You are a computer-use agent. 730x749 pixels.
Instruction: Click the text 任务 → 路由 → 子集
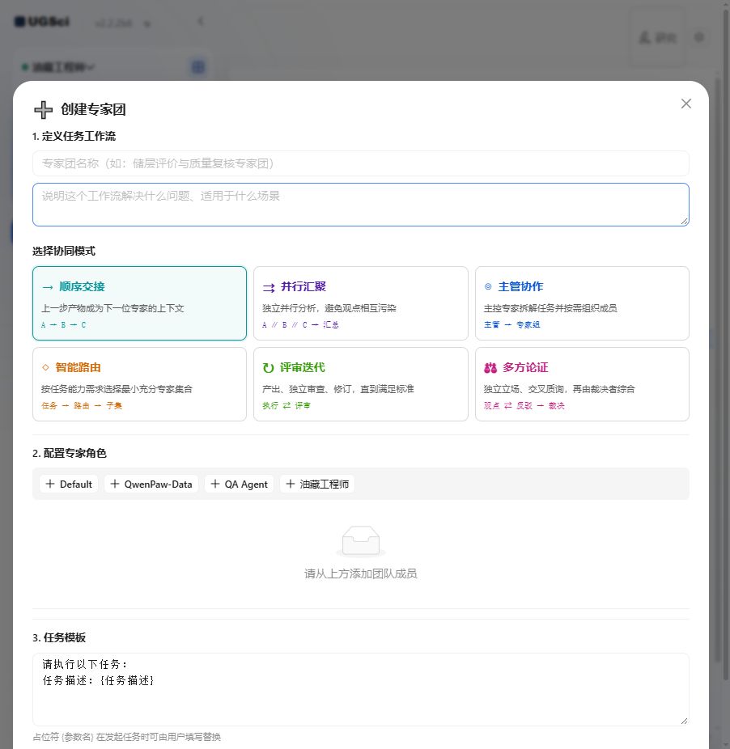82,405
